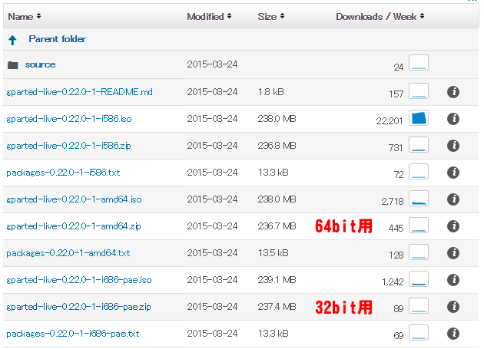Download gparted-live-0.22.0-1-i586.iso
This screenshot has height=349, width=484.
[x=69, y=119]
